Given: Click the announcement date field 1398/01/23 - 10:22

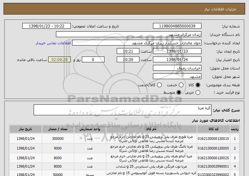Looking at the screenshot, I should tap(47, 26).
